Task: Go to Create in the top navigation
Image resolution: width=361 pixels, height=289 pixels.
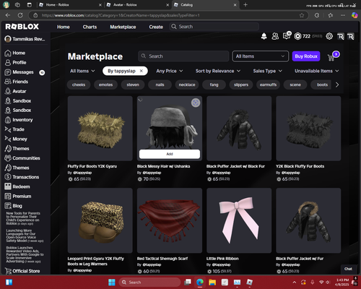Action: point(156,27)
